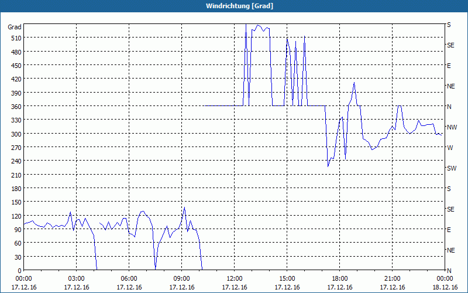Select the 15:00 time axis label

pos(287,279)
